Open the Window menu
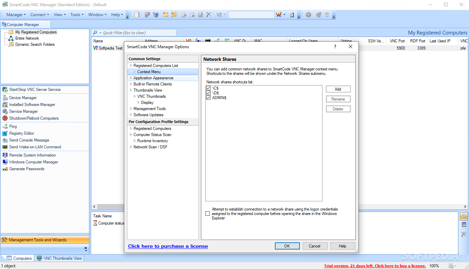This screenshot has height=269, width=469. click(x=97, y=15)
